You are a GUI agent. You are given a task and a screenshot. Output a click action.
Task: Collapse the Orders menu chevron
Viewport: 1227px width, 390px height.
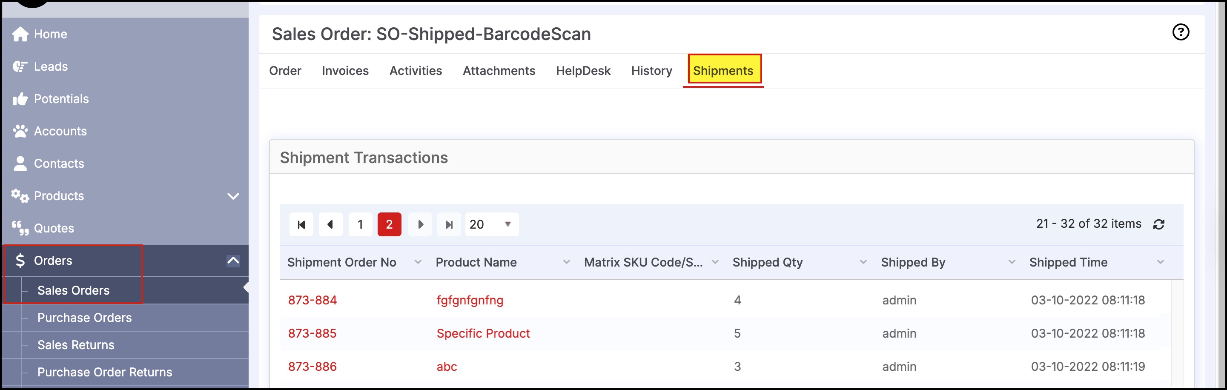(x=233, y=261)
